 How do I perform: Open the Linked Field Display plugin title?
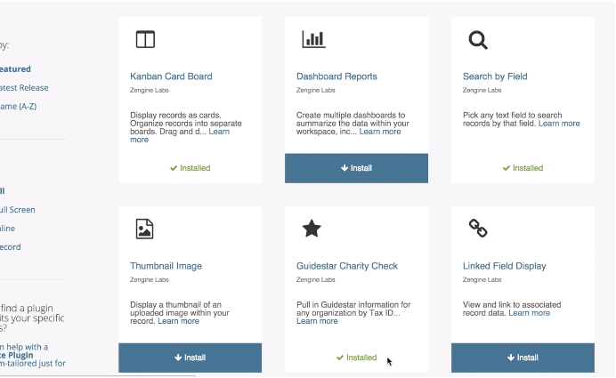pyautogui.click(x=504, y=266)
